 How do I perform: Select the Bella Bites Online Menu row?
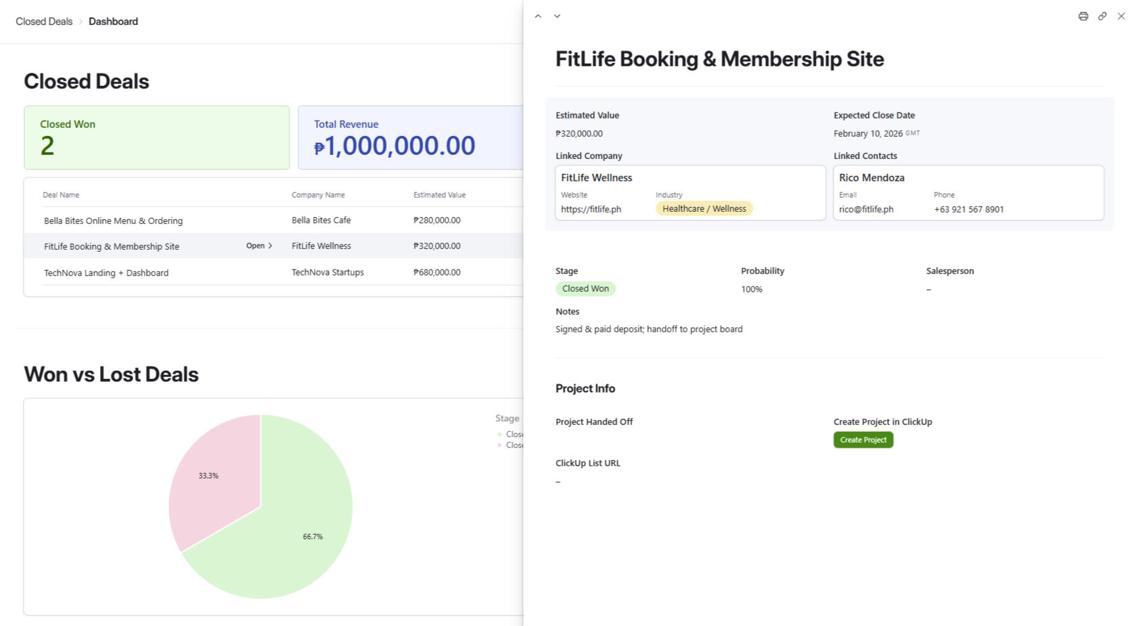[x=273, y=220]
